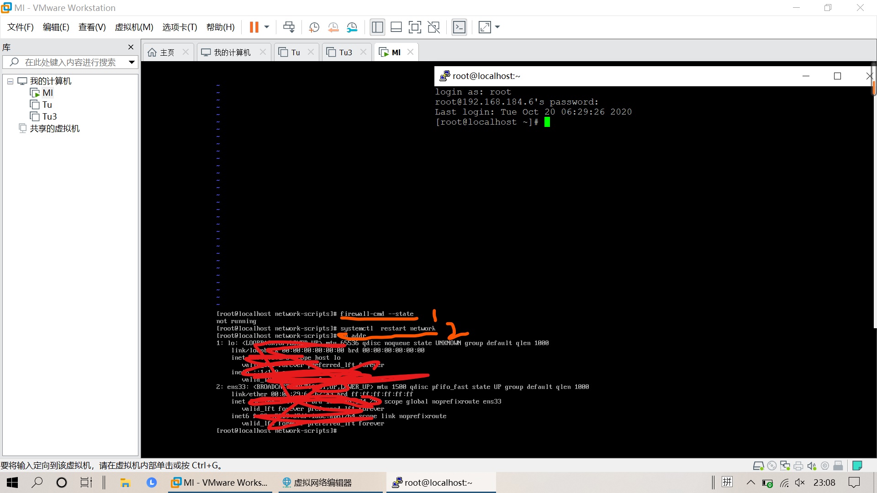
Task: Open the Windows Start menu
Action: click(12, 483)
